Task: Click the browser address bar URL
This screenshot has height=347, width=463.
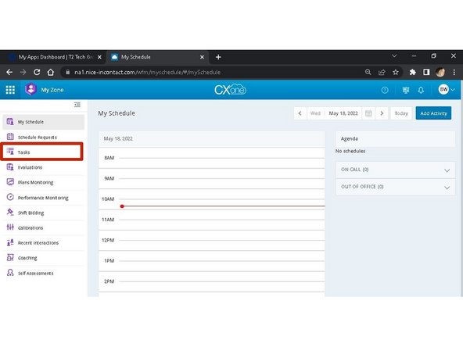Action: click(x=147, y=72)
